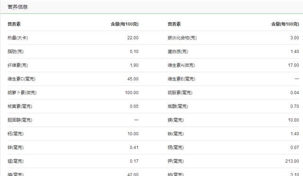
Task: Click the 锌(毫克) nutrient label
Action: coord(16,148)
